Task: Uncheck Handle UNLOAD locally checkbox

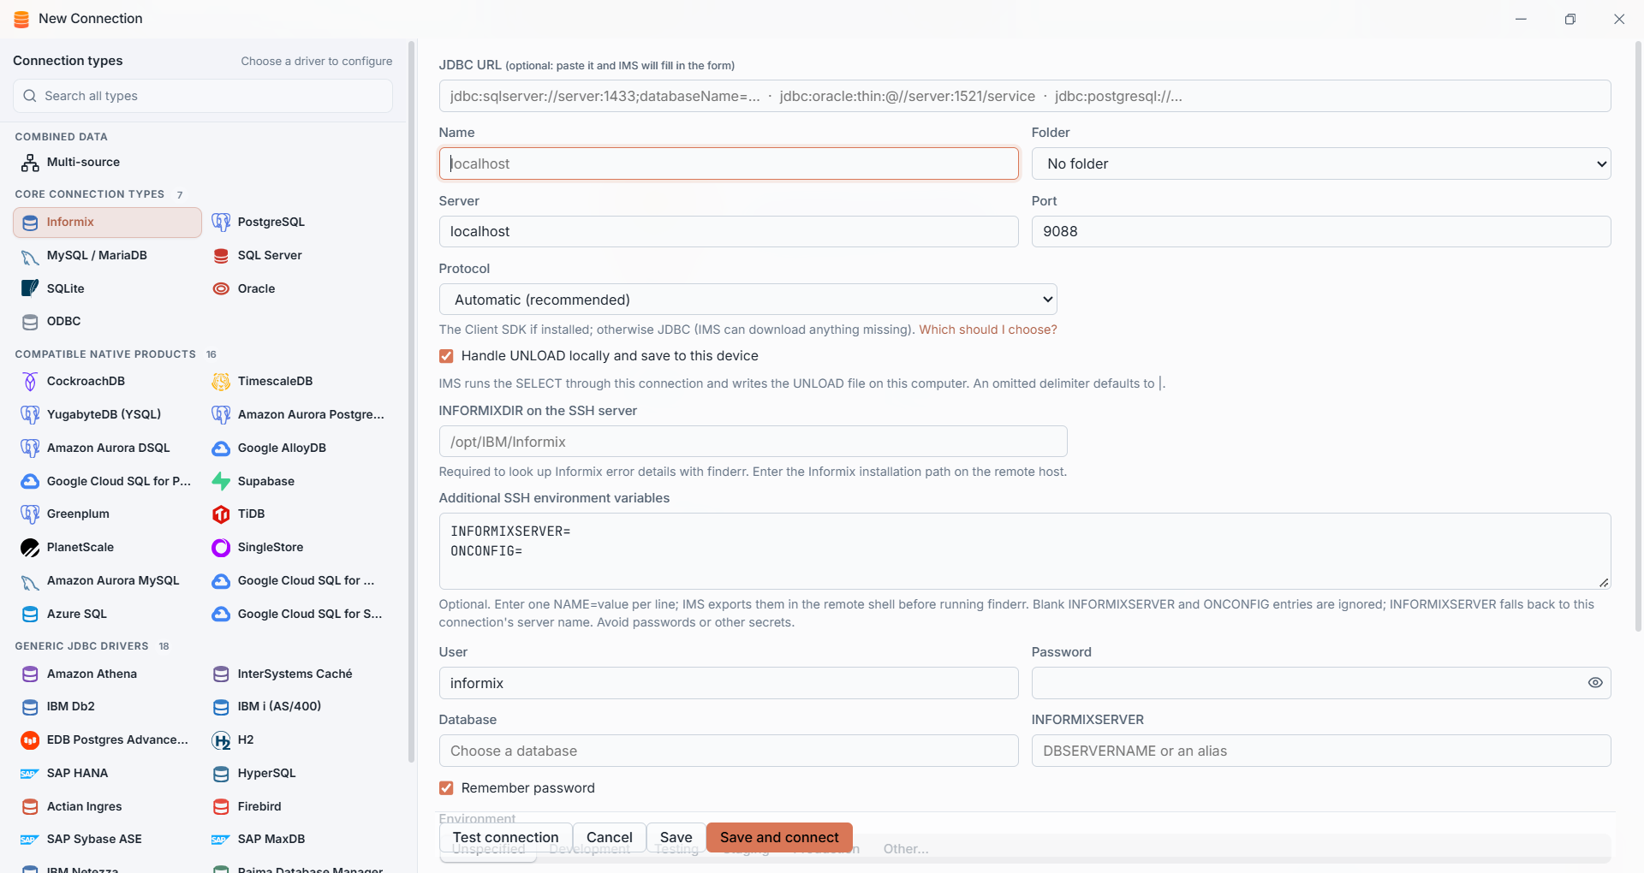Action: pyautogui.click(x=446, y=356)
